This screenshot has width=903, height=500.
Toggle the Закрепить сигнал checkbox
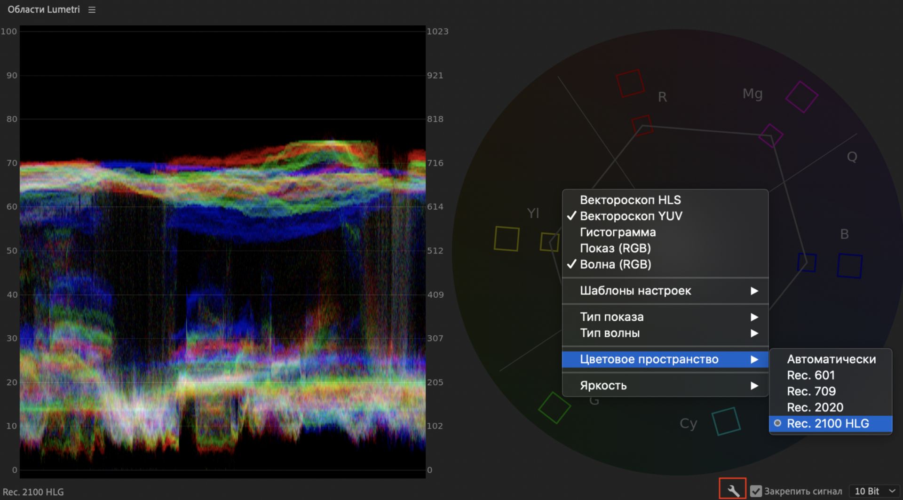[x=756, y=491]
